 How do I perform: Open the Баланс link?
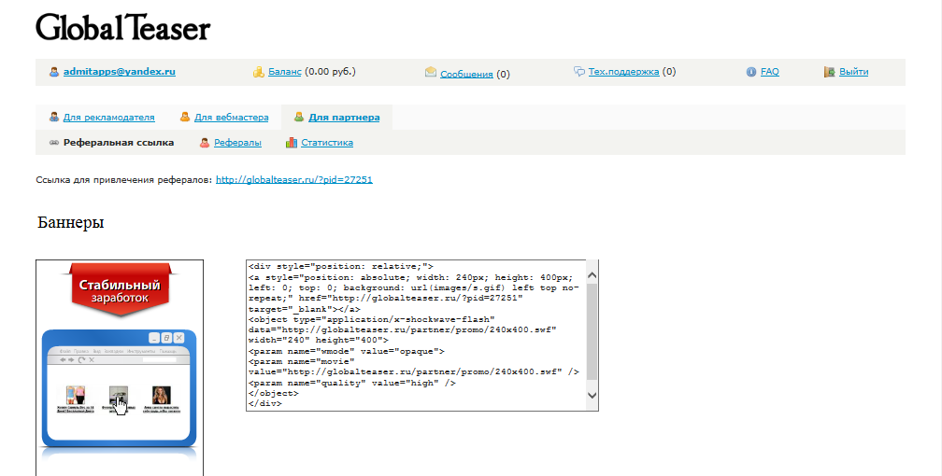[x=285, y=72]
